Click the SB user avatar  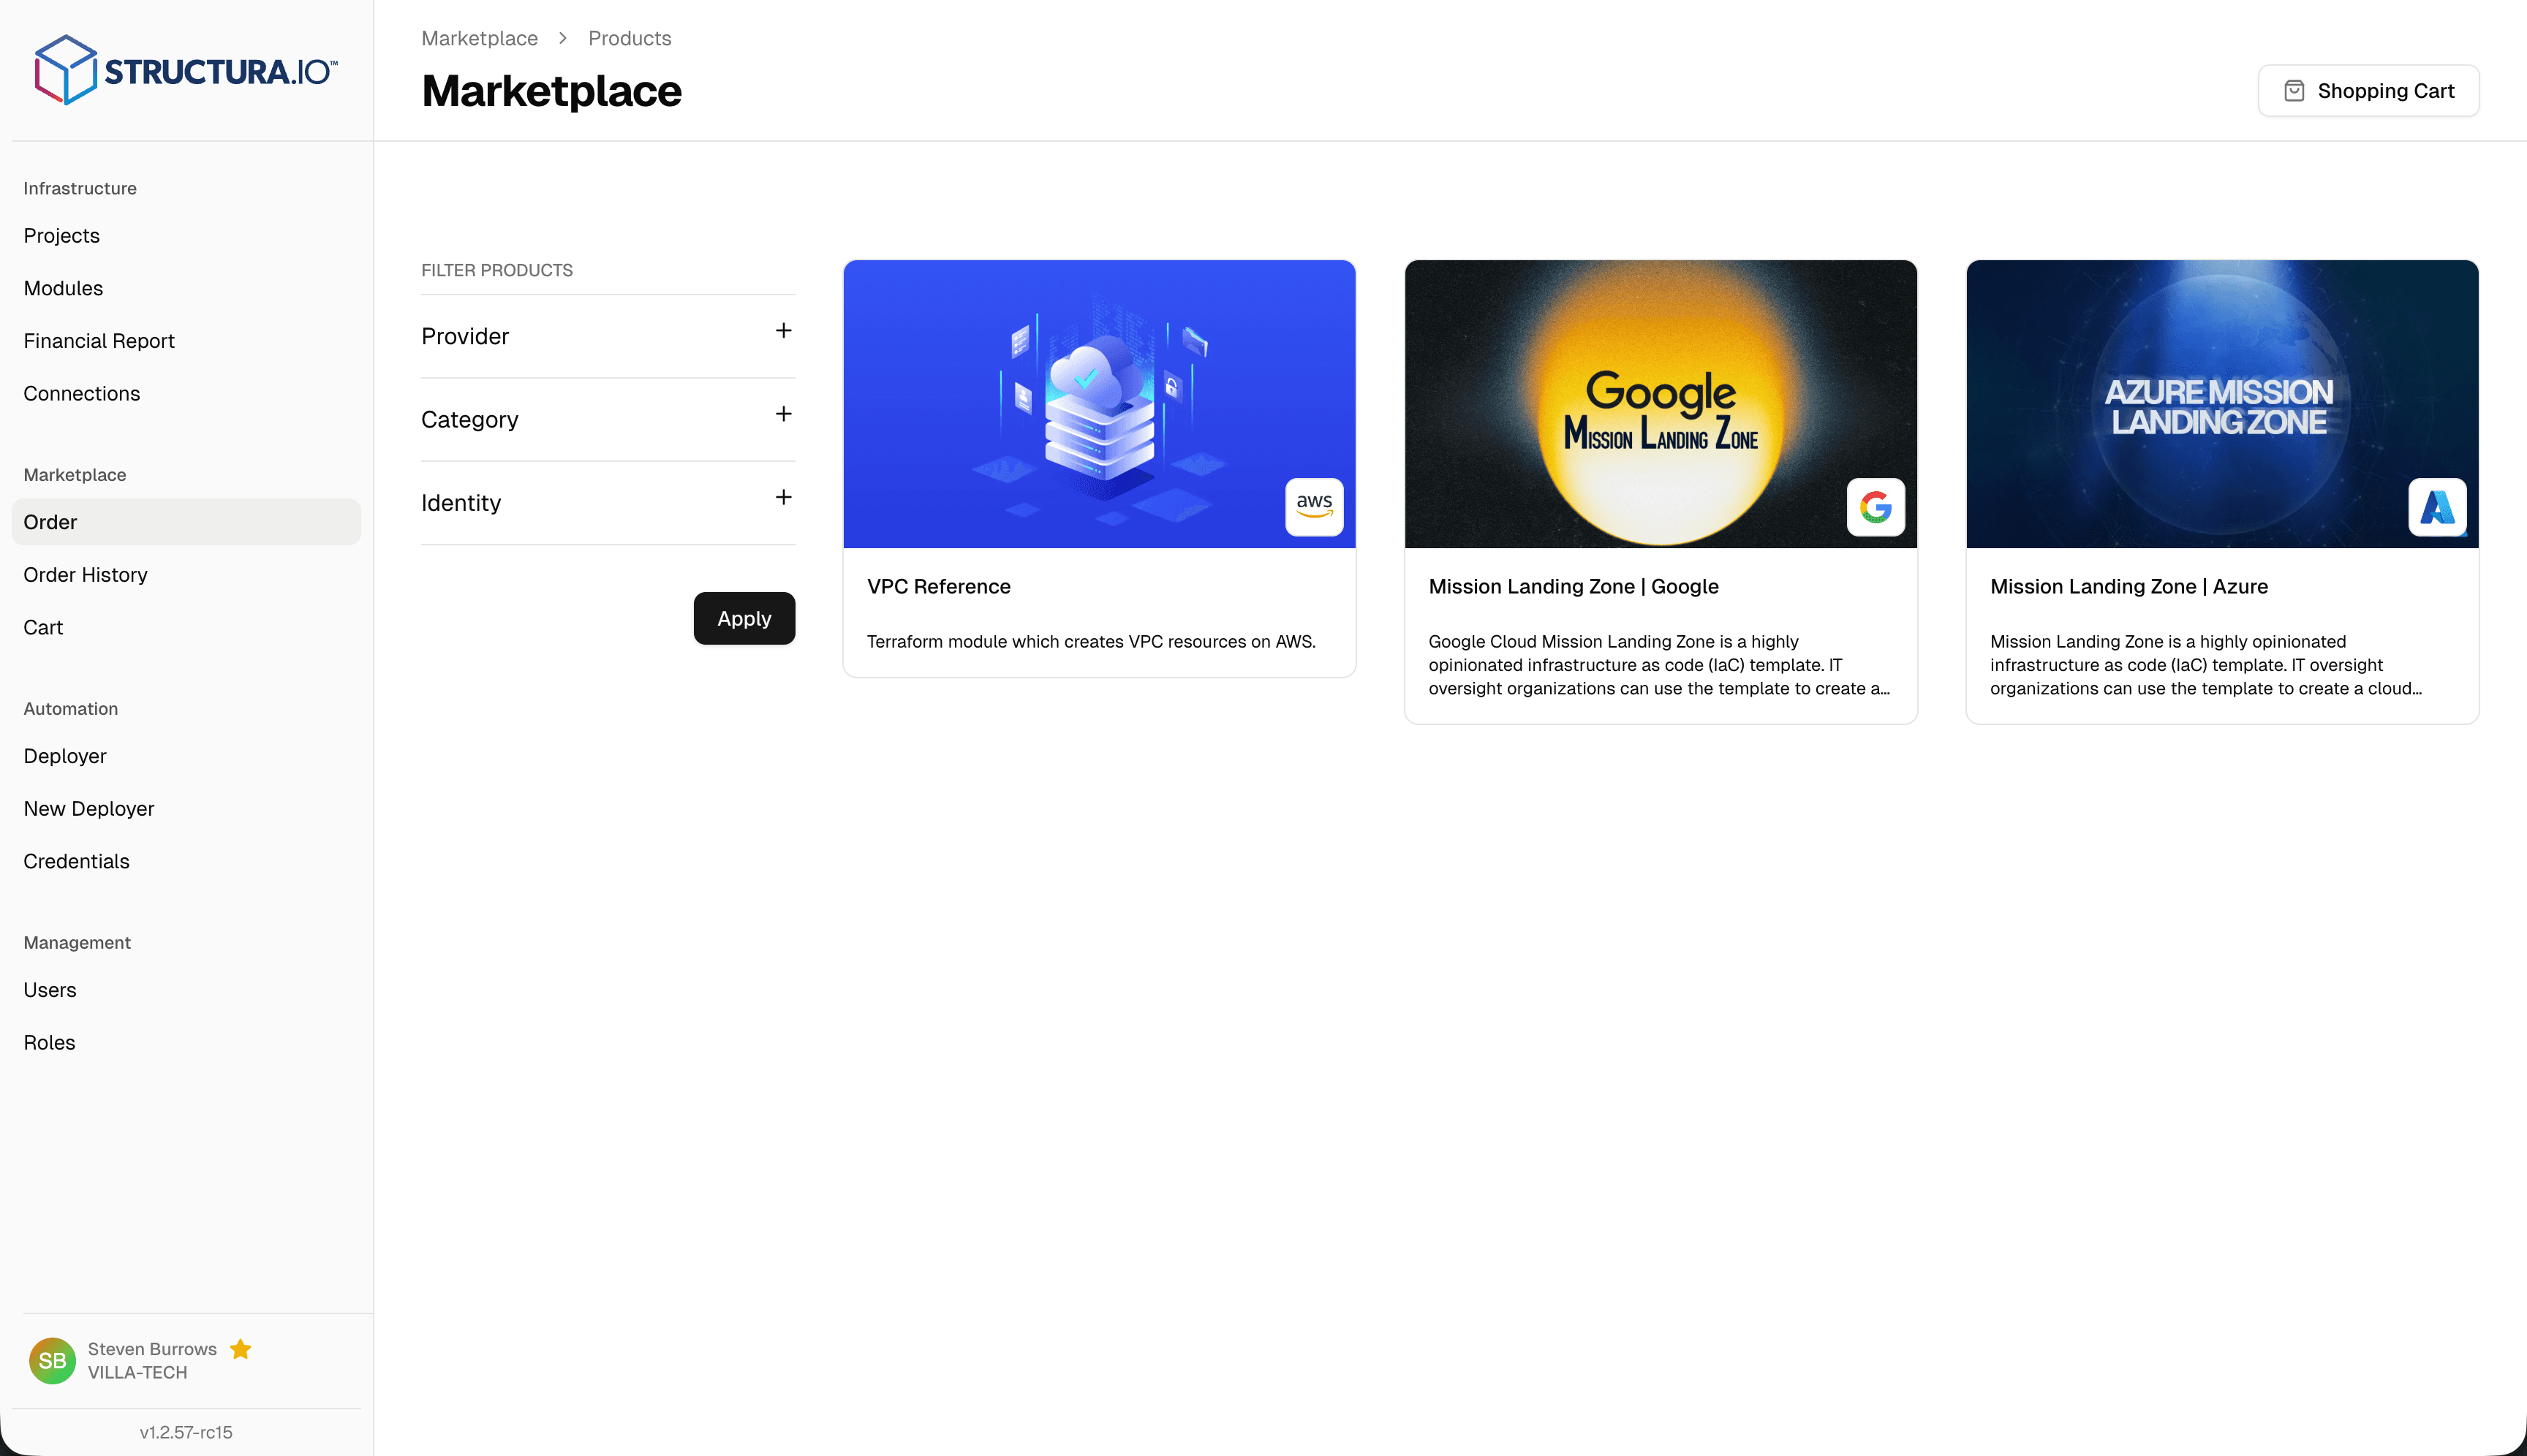[x=52, y=1360]
